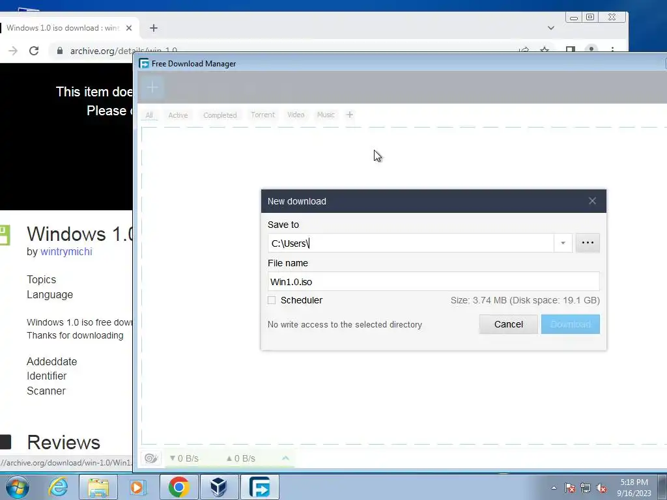Viewport: 667px width, 500px height.
Task: Switch to the Completed tab
Action: click(x=220, y=115)
